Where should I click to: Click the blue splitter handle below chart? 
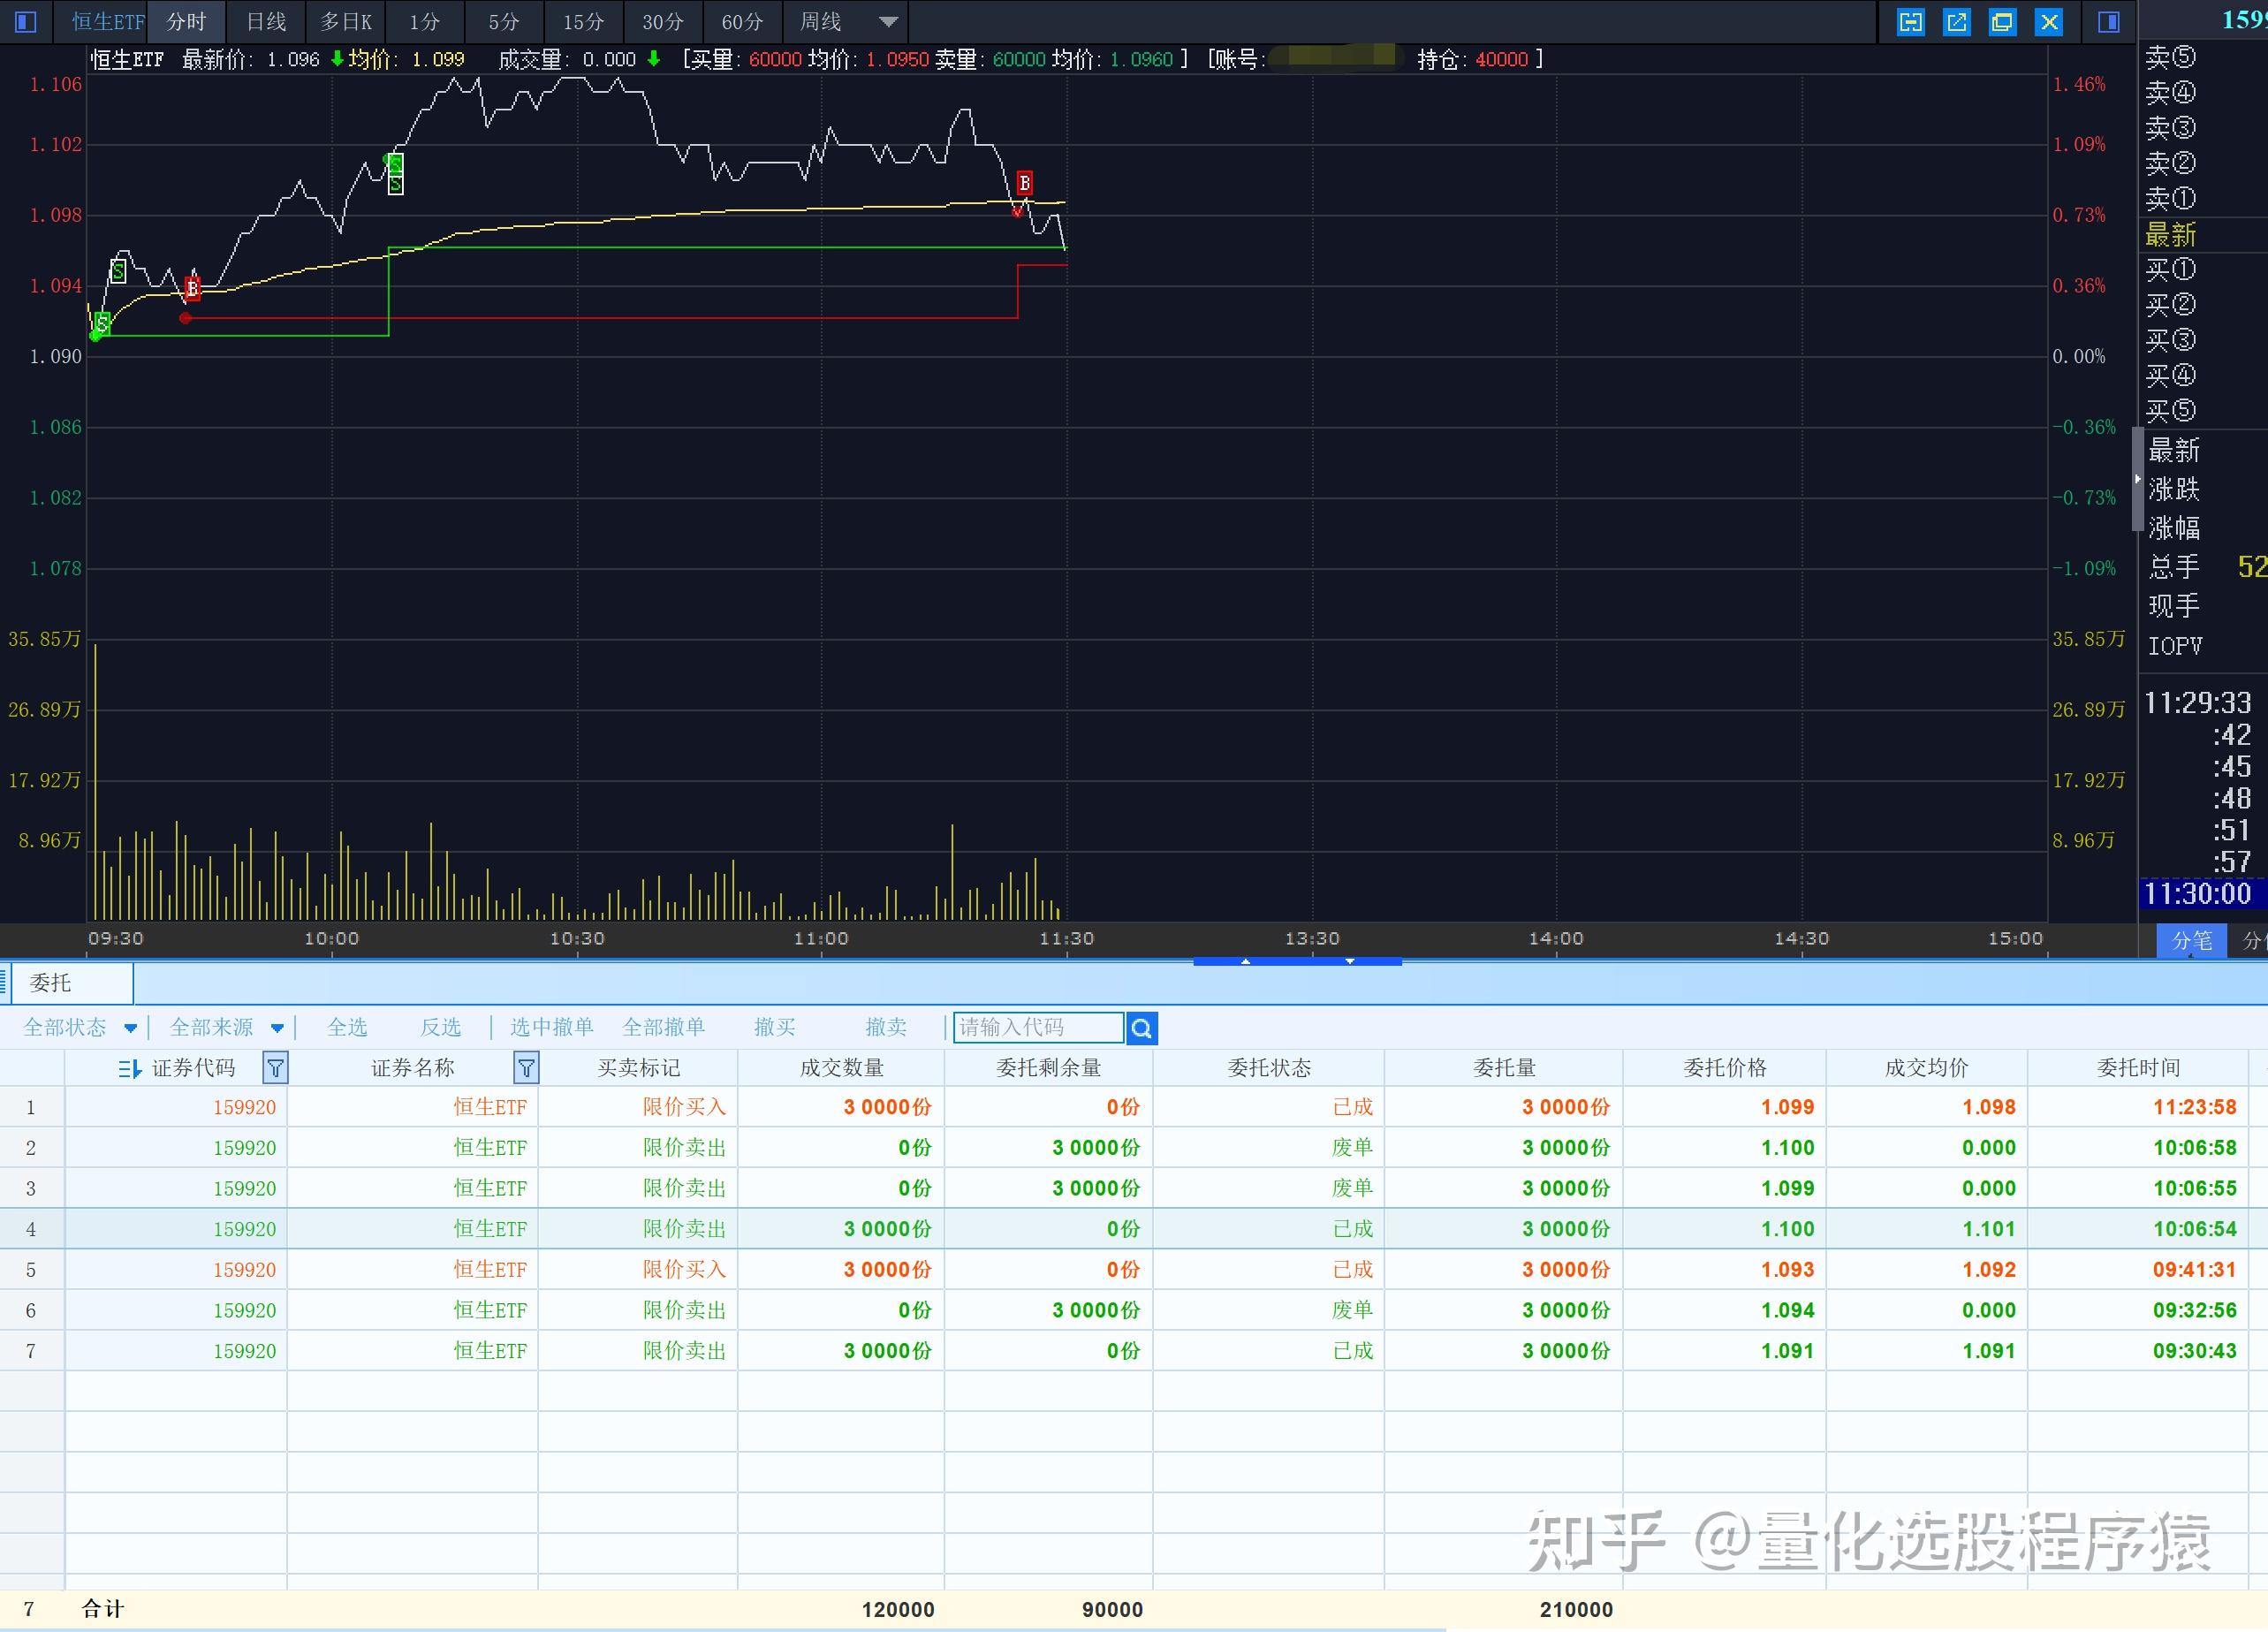[1297, 961]
